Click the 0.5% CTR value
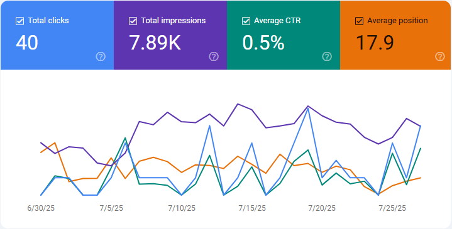The width and height of the screenshot is (452, 229). pyautogui.click(x=263, y=43)
